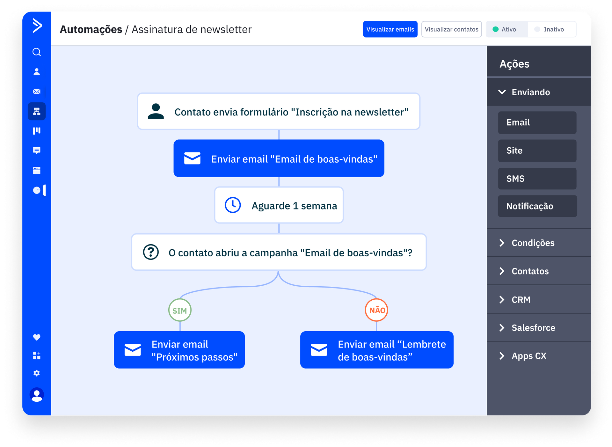612x447 pixels.
Task: Click the Visualizar emails button
Action: pos(390,29)
